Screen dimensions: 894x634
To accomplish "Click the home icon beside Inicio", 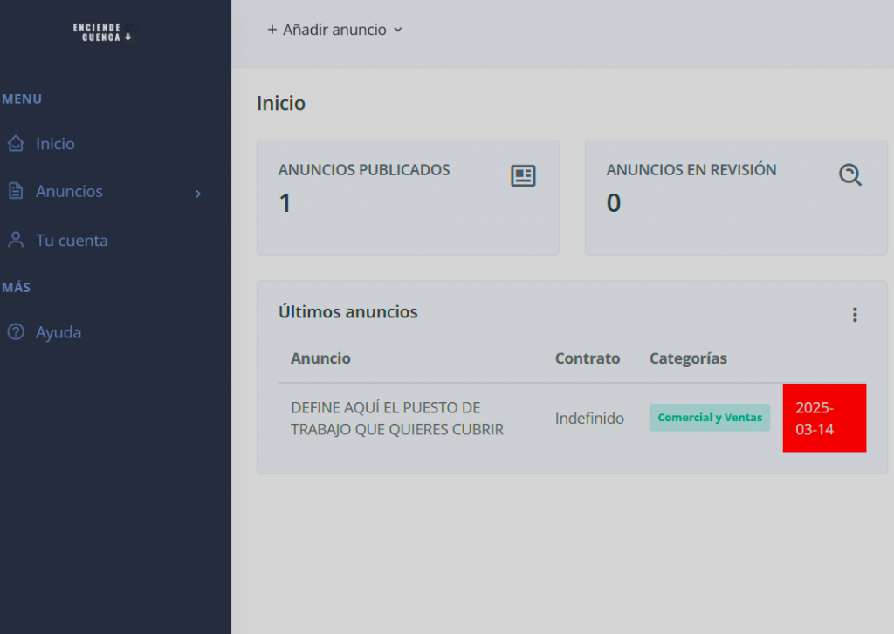I will point(16,144).
